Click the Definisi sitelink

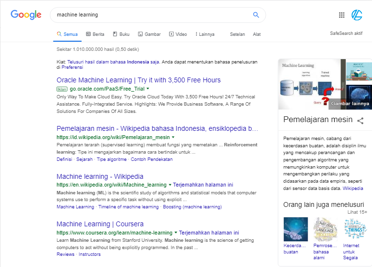(x=64, y=159)
